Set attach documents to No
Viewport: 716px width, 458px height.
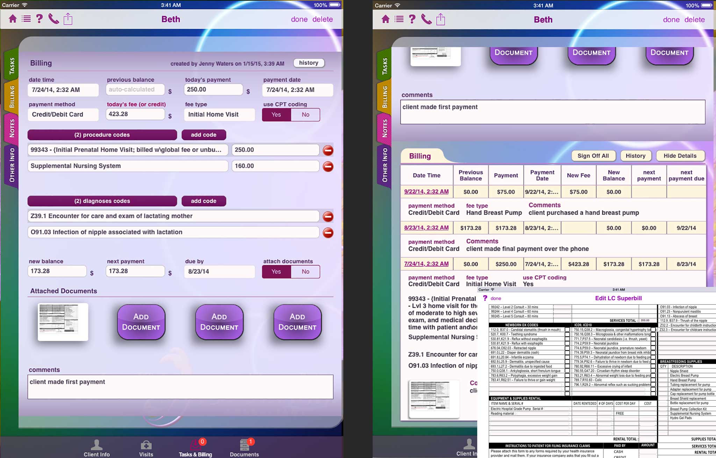[x=305, y=272]
